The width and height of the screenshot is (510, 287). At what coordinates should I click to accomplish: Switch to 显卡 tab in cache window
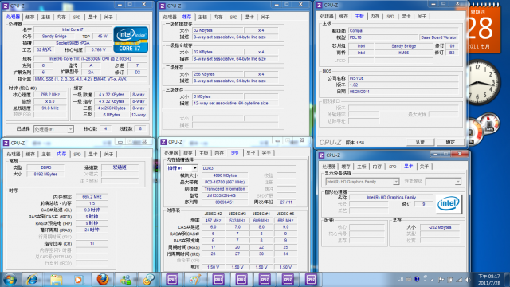click(249, 17)
